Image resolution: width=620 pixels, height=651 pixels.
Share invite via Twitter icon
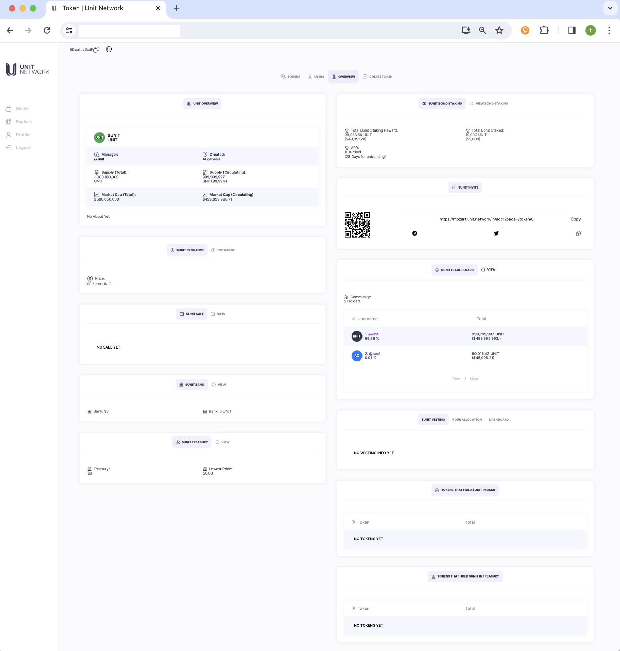tap(496, 233)
